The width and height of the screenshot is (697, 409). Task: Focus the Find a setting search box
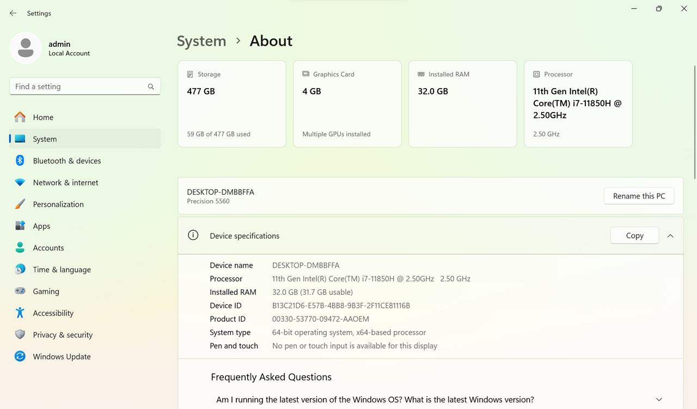click(x=85, y=86)
